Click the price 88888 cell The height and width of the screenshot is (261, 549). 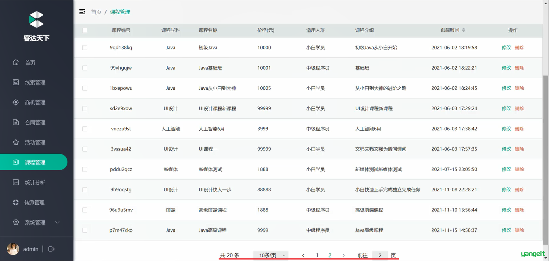coord(264,190)
